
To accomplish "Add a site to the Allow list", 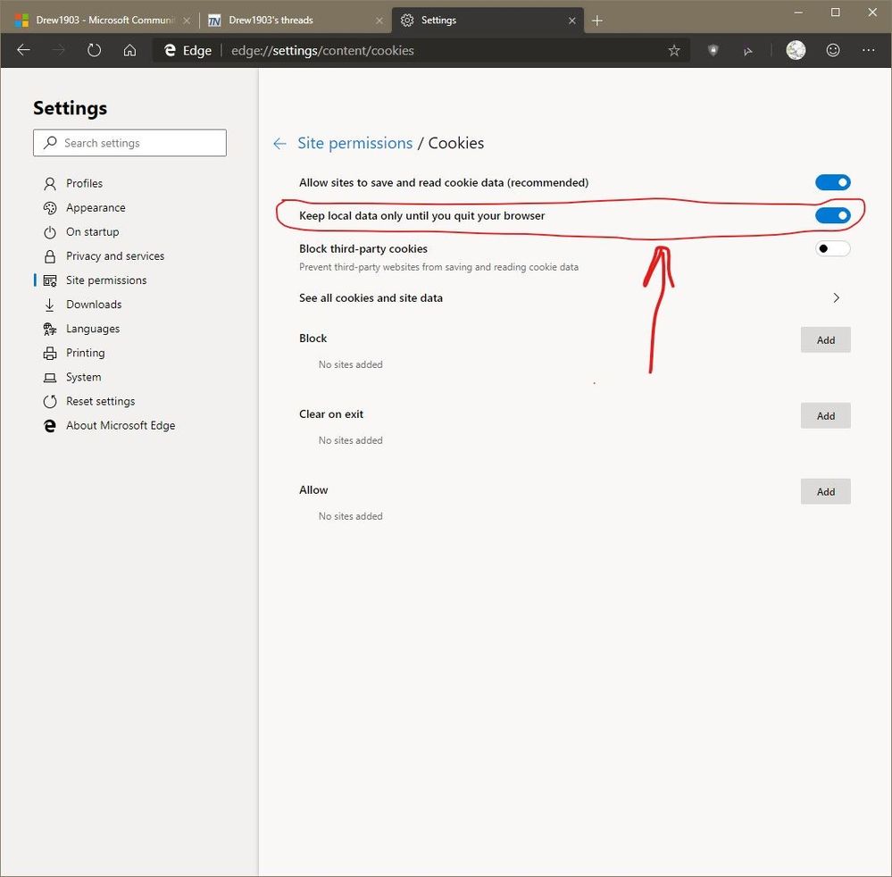I will tap(825, 491).
